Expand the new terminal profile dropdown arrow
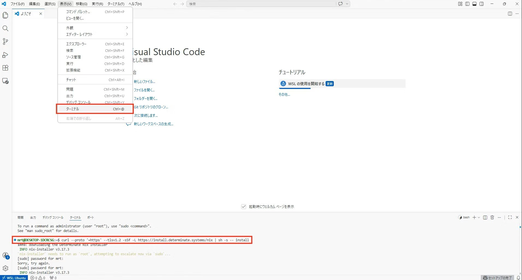Viewport: 522px width, 280px height. (x=479, y=218)
